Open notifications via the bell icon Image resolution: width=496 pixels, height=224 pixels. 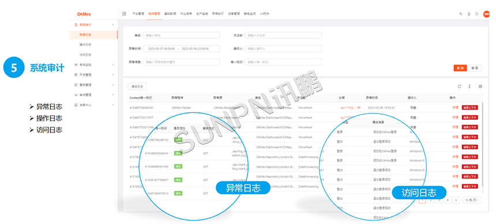point(469,14)
